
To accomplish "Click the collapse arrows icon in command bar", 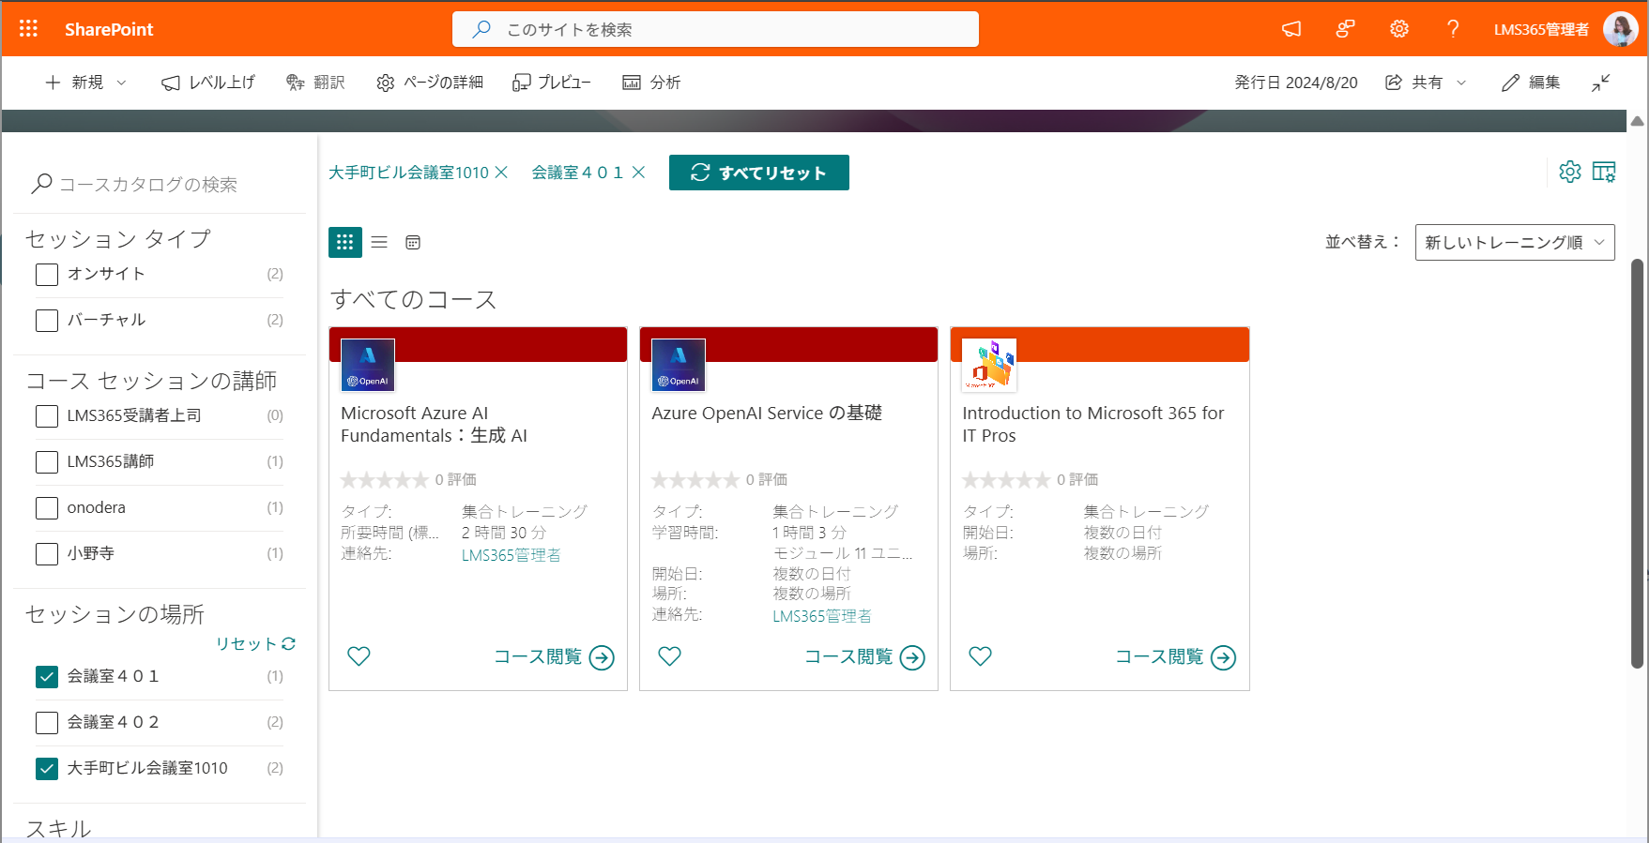I will pos(1601,83).
